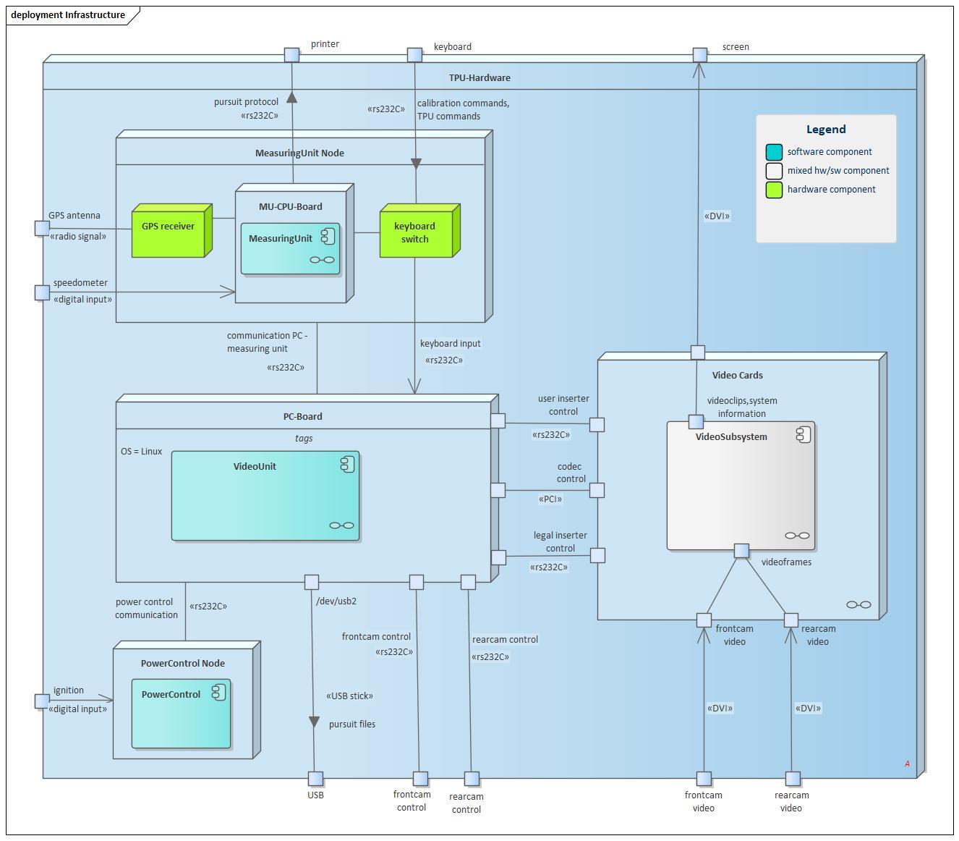Viewport: 959px width, 841px height.
Task: Click the VideoUnit component icon
Action: 347,464
